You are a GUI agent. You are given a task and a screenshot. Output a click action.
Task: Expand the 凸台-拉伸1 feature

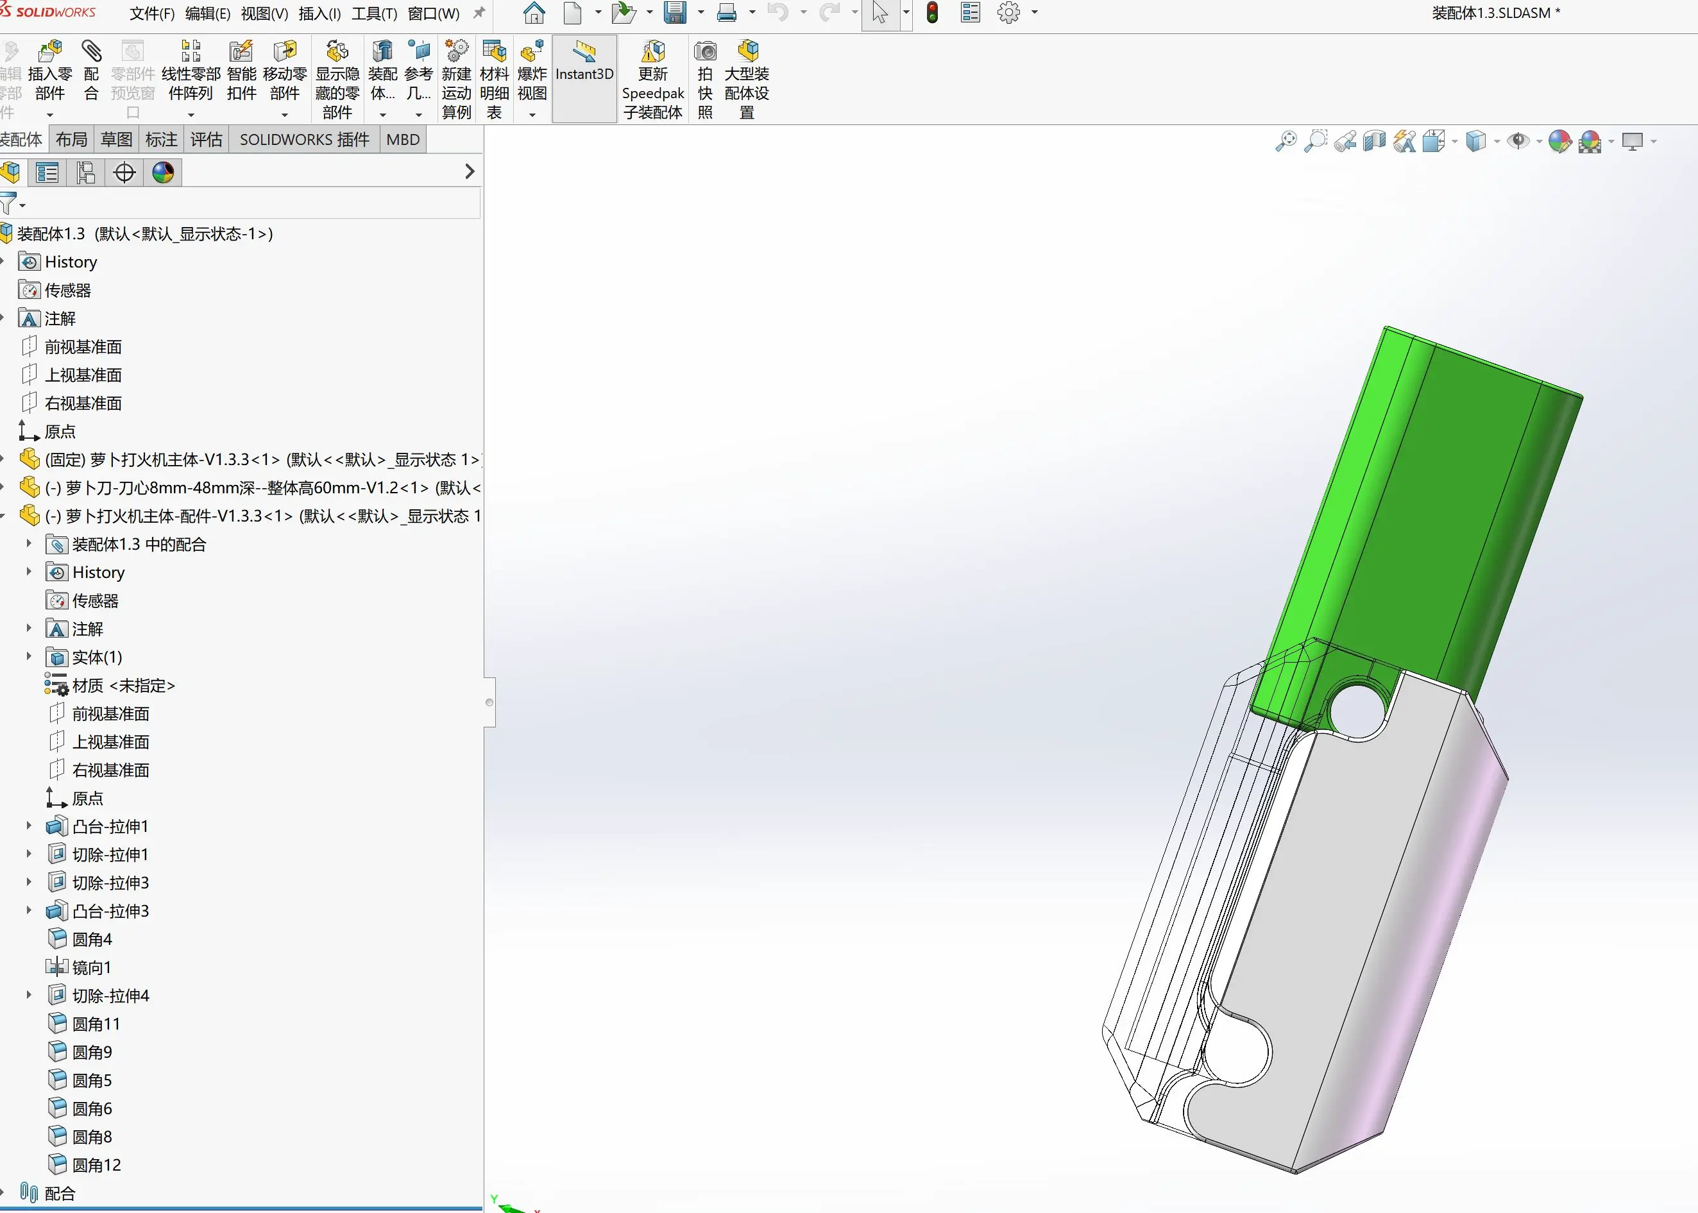(28, 826)
